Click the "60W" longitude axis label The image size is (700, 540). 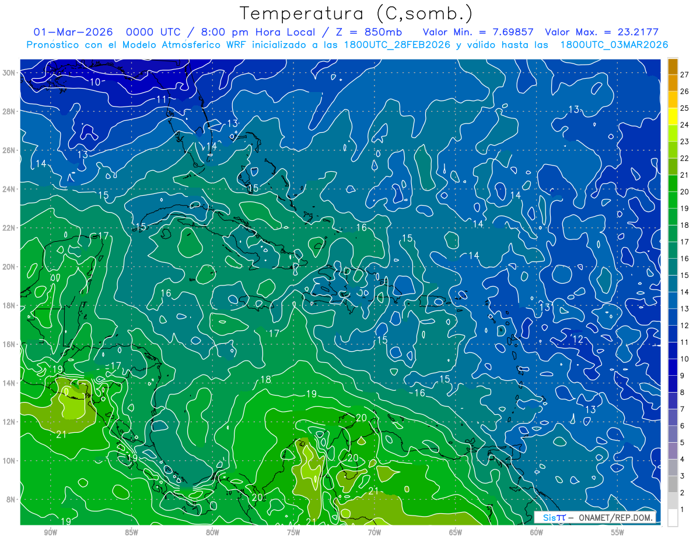(537, 532)
